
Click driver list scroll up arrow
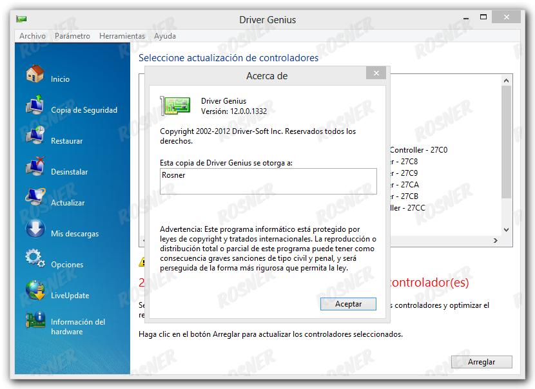507,81
